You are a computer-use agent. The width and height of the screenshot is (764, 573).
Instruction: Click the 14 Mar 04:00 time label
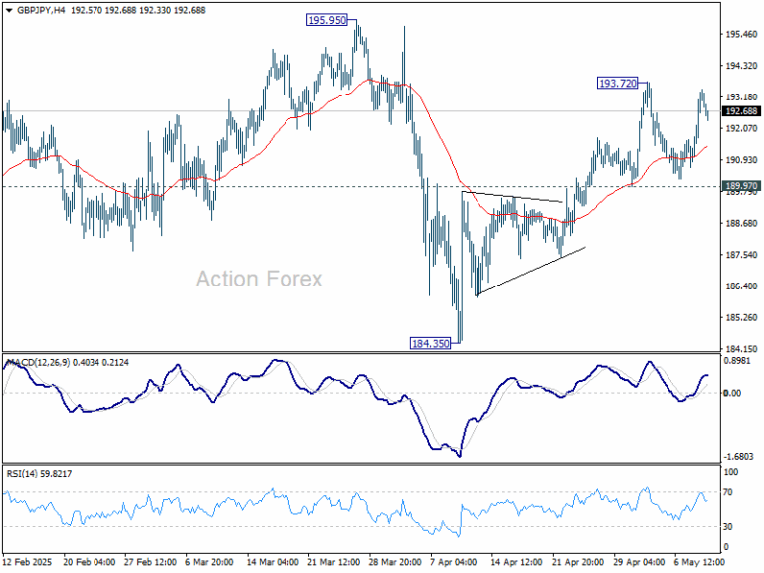(273, 562)
